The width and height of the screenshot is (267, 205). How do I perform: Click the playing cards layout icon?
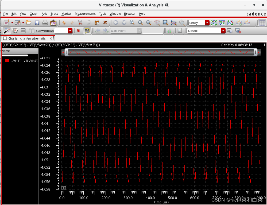(x=15, y=31)
